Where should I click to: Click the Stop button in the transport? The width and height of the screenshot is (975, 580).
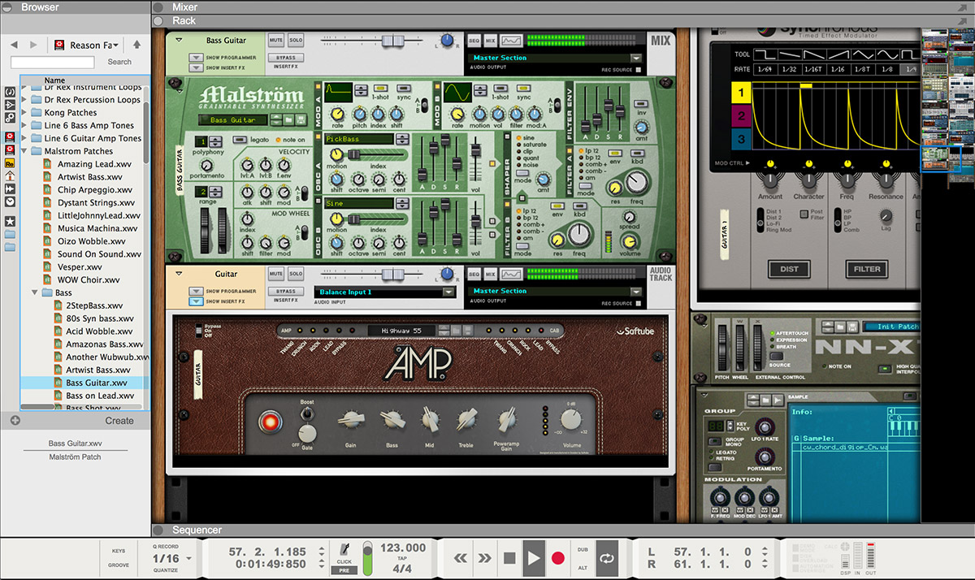[x=509, y=558]
